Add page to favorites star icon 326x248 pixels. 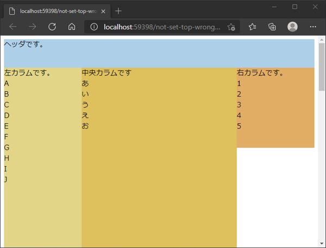(x=231, y=27)
